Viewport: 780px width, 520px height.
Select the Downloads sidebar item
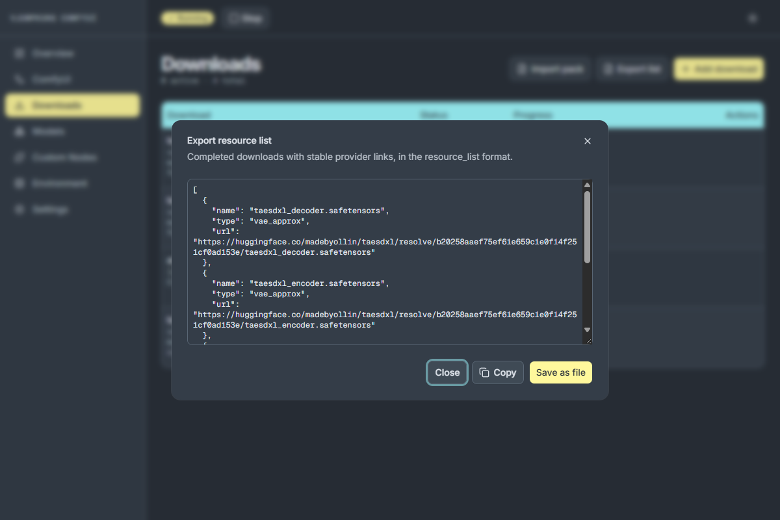[72, 105]
